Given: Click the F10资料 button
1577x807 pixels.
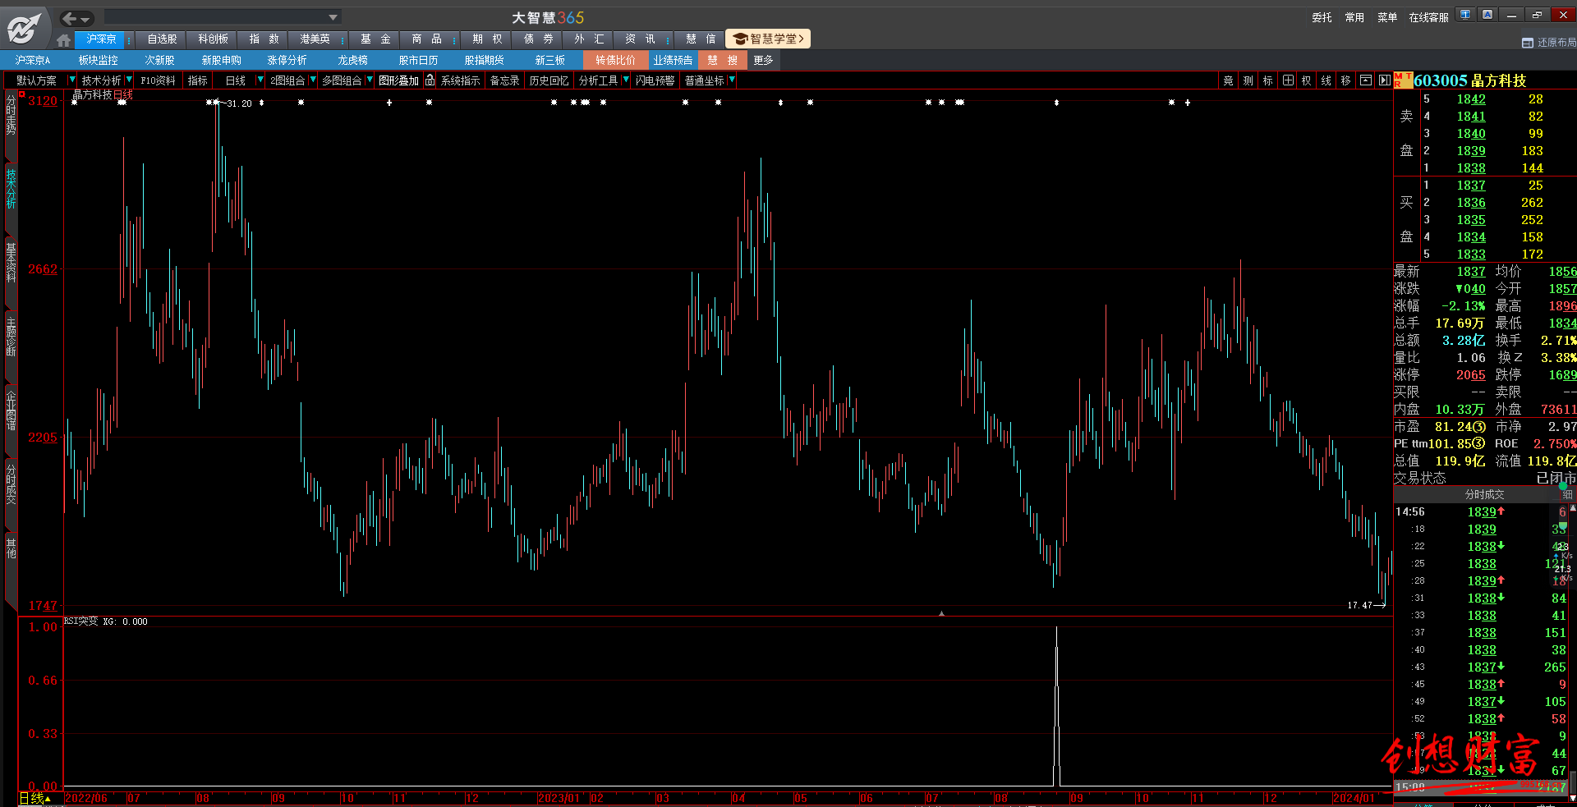Looking at the screenshot, I should pyautogui.click(x=158, y=80).
